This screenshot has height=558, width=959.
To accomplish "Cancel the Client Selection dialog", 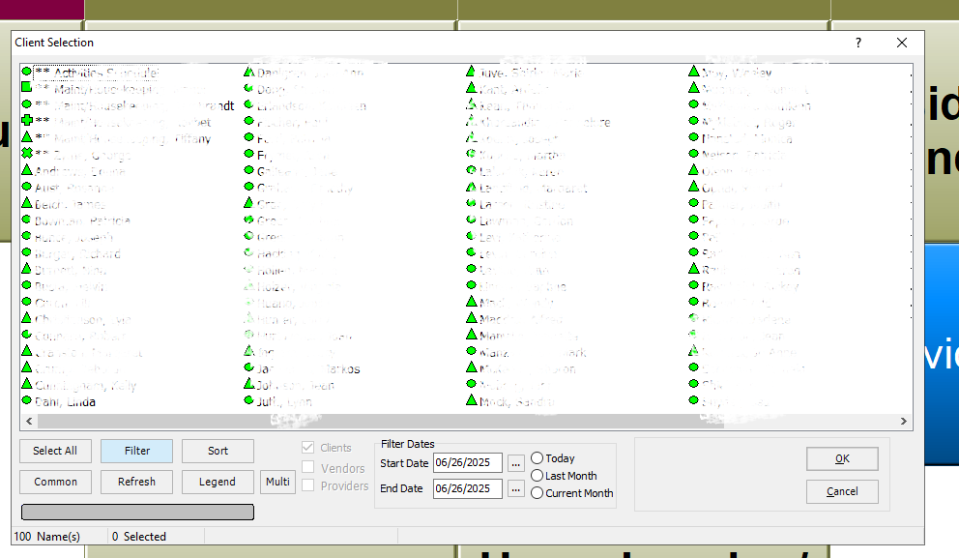I will (842, 491).
